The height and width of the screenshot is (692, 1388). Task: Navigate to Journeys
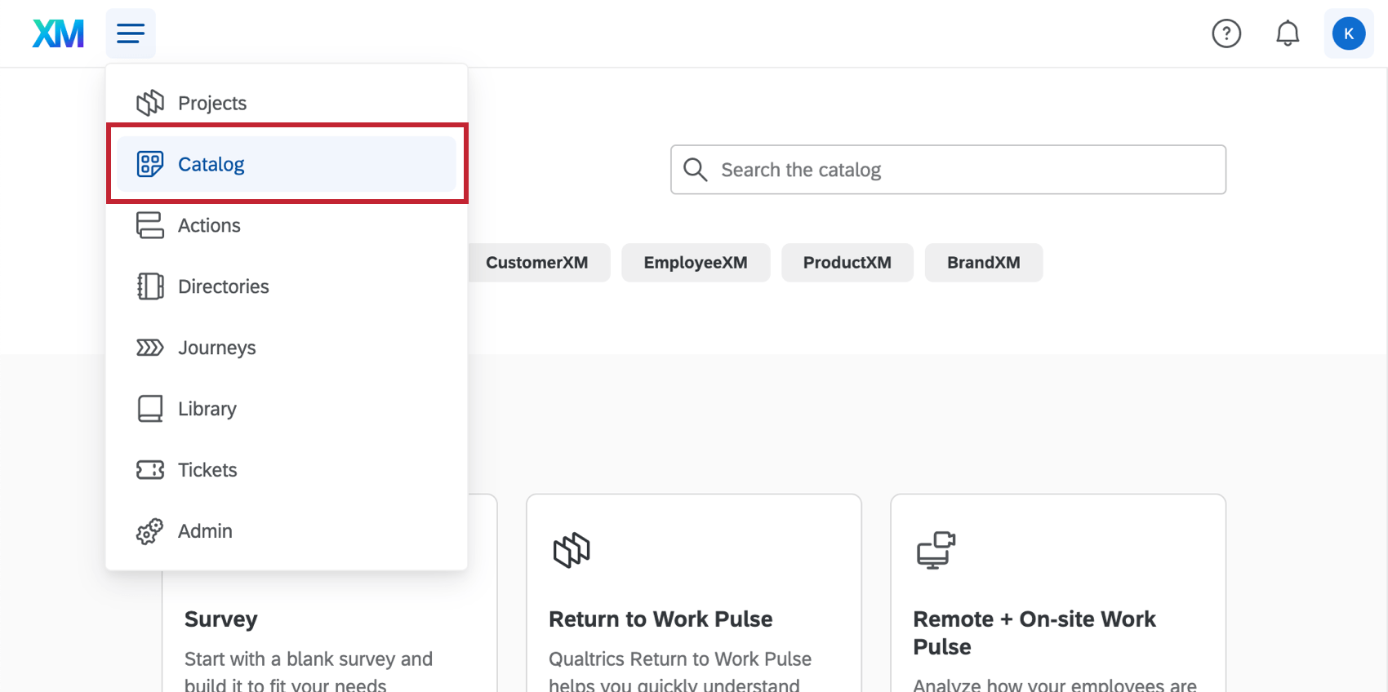pos(287,348)
